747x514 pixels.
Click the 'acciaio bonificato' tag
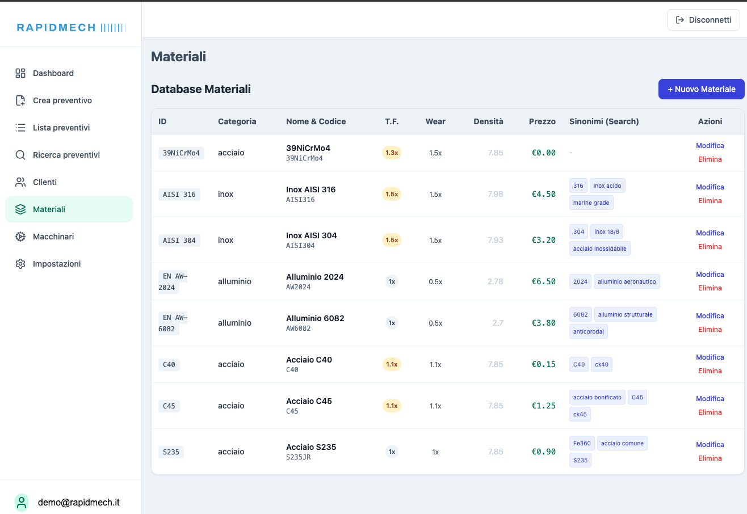(x=597, y=397)
